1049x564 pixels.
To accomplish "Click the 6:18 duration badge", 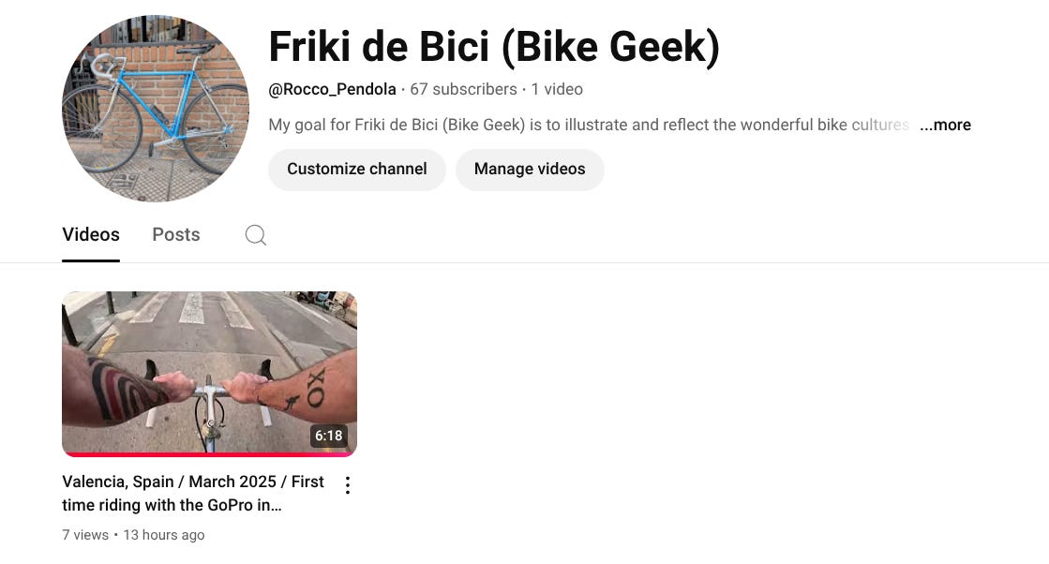I will coord(328,436).
